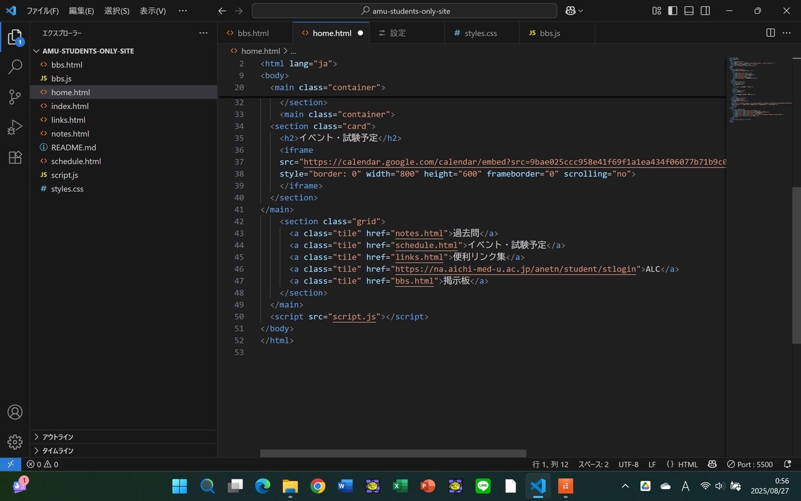This screenshot has width=801, height=501.
Task: Go back with the left arrow
Action: coord(222,11)
